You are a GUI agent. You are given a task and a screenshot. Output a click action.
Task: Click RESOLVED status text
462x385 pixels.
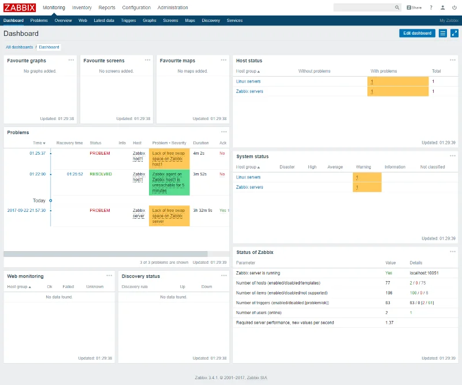(100, 174)
